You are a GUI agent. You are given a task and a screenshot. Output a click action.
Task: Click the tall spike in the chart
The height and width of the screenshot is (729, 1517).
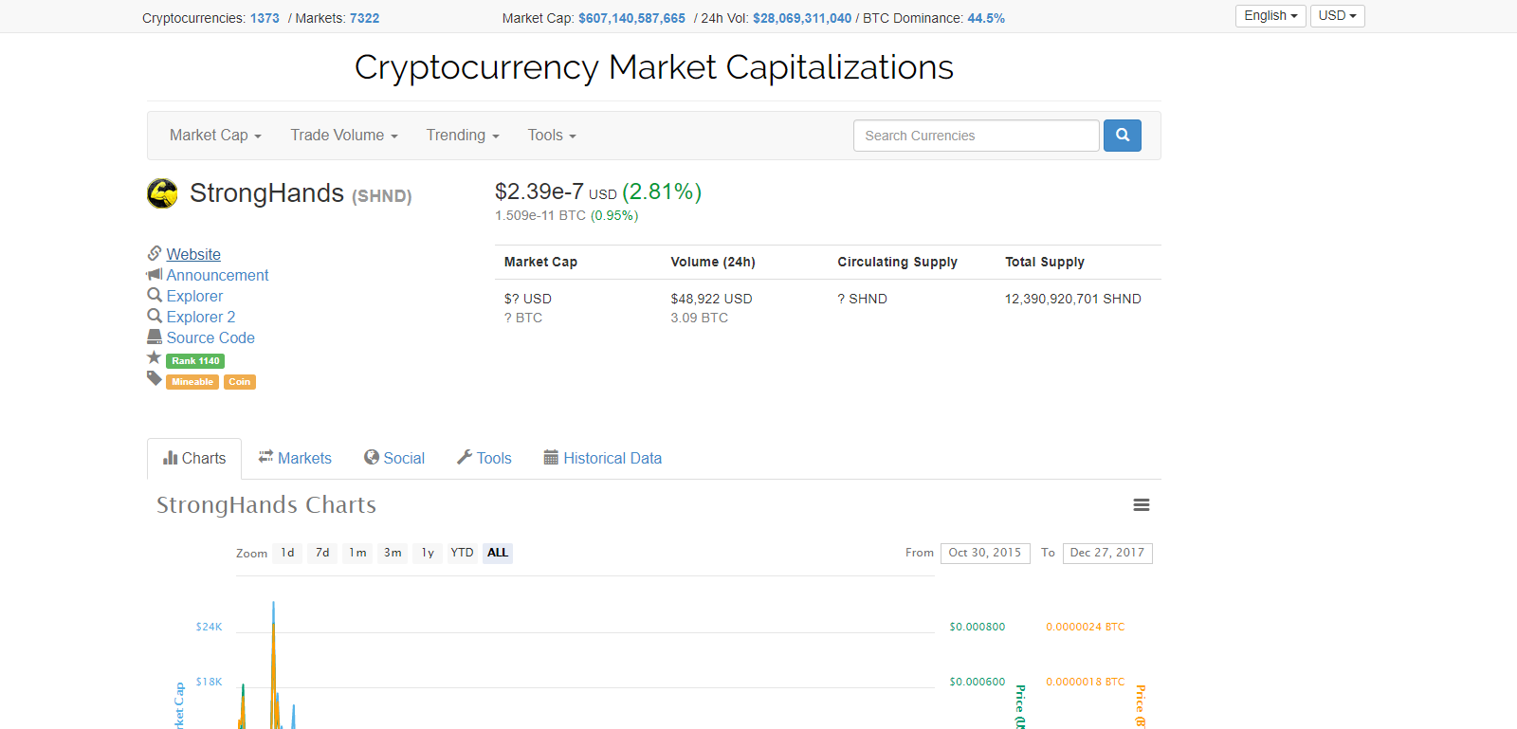[x=274, y=664]
